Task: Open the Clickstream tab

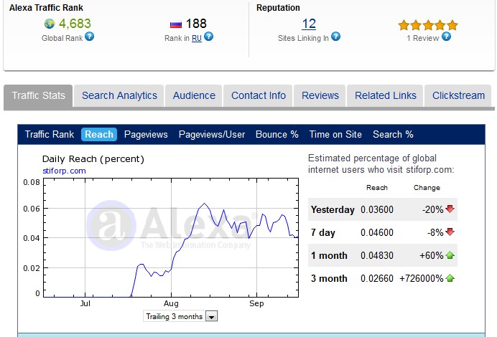Action: point(458,95)
